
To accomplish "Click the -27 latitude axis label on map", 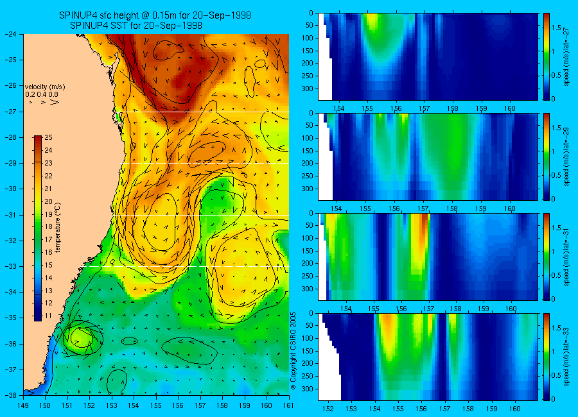I will tap(10, 111).
